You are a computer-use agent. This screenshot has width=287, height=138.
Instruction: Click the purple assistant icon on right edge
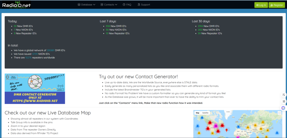[283, 108]
